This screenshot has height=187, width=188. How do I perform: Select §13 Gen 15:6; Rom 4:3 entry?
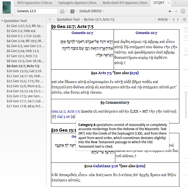pos(25,86)
